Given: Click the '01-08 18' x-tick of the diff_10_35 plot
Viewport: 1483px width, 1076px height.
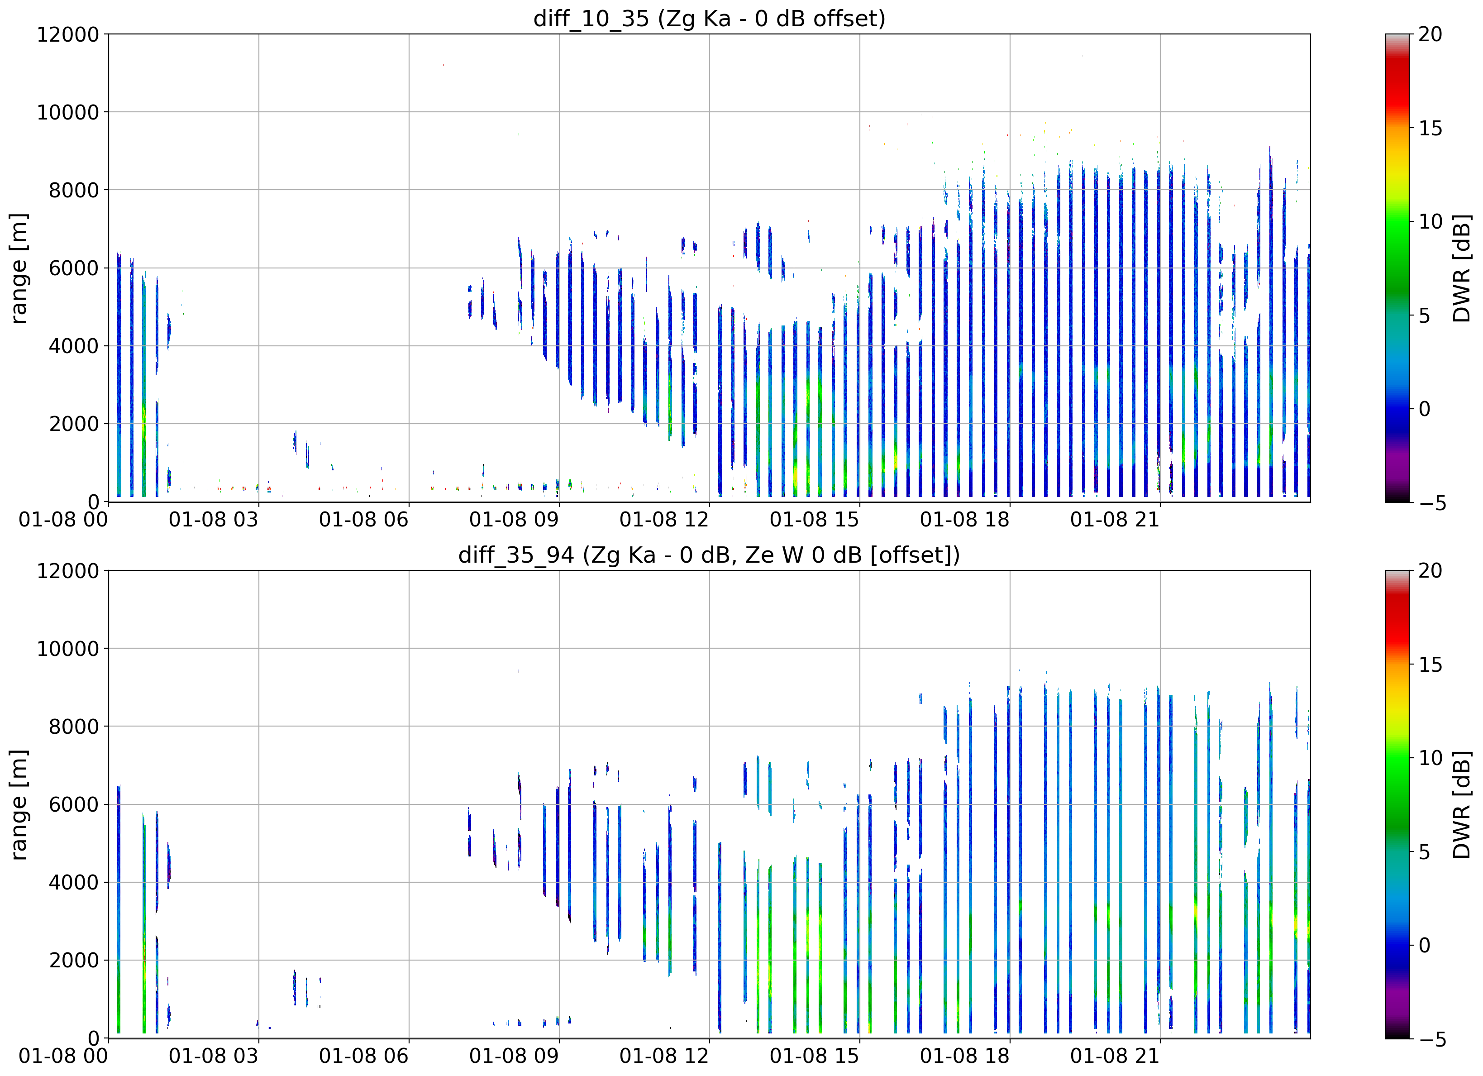Looking at the screenshot, I should tap(965, 520).
